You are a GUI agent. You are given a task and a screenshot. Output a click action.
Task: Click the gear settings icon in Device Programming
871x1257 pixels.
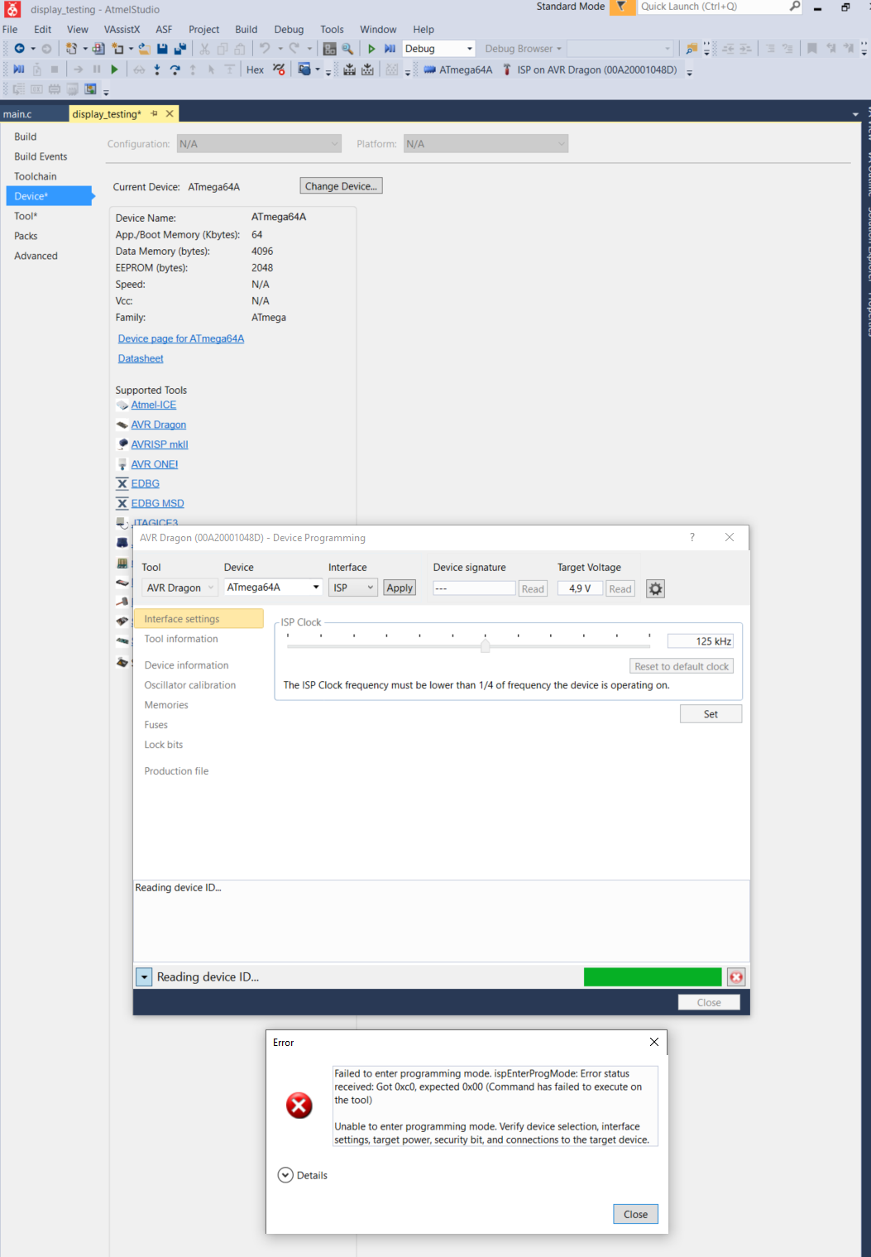655,588
